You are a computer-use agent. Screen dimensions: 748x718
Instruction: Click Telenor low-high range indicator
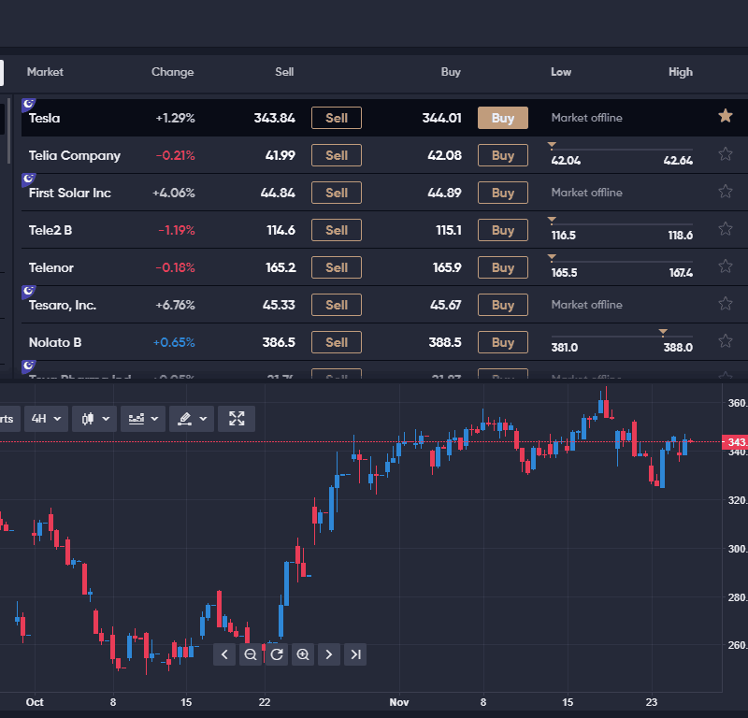point(622,262)
